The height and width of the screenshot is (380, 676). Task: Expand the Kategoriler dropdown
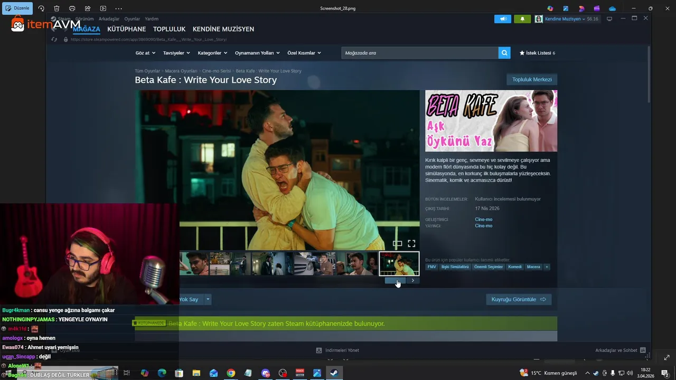tap(212, 53)
